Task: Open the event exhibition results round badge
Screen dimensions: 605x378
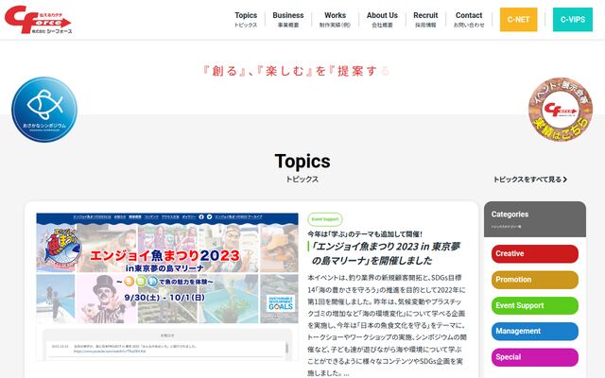Action: pos(561,110)
